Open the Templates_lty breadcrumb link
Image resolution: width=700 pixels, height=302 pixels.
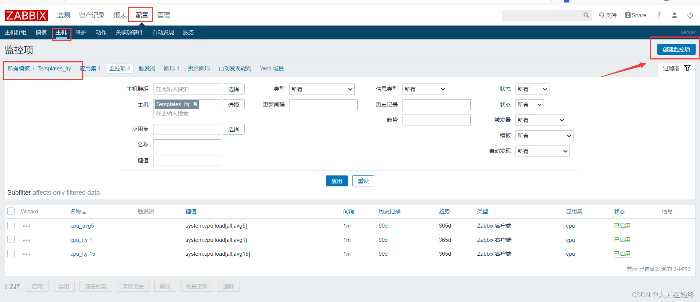pos(54,69)
